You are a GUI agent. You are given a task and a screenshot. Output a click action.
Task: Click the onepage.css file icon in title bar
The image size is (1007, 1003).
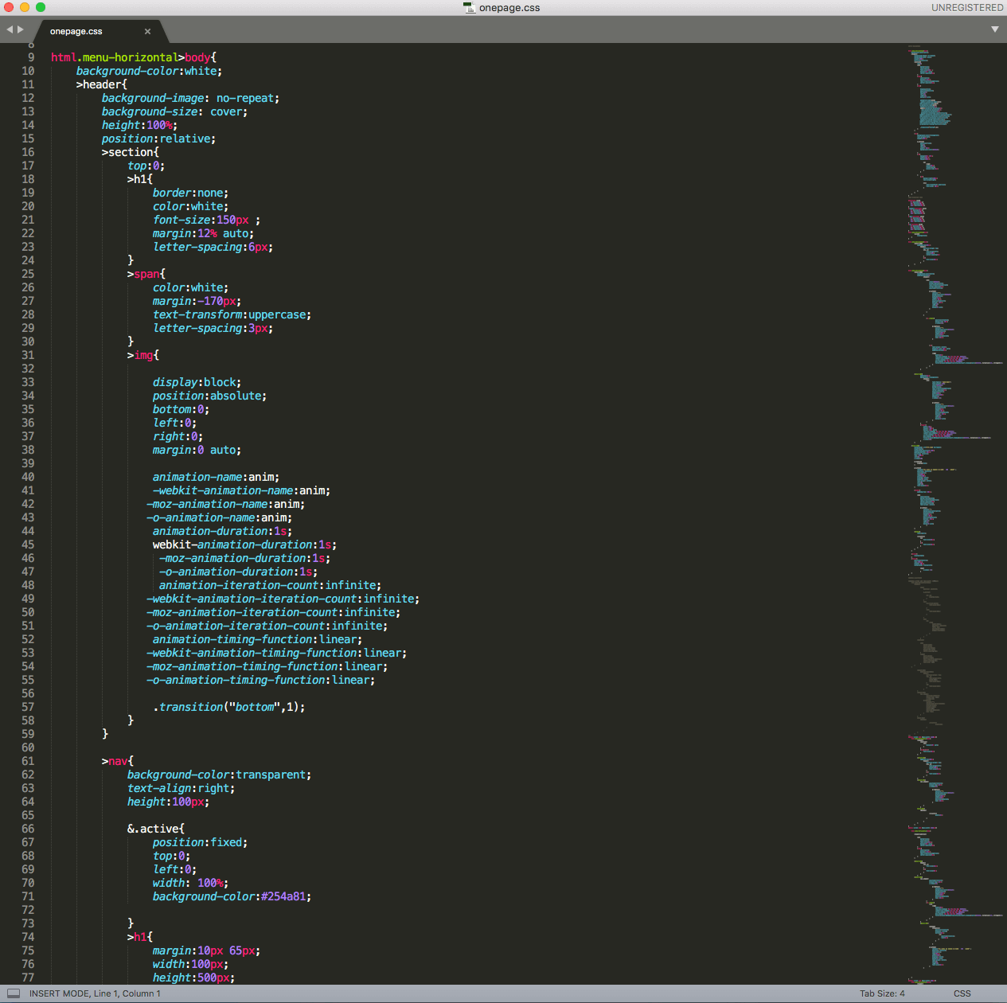click(469, 8)
